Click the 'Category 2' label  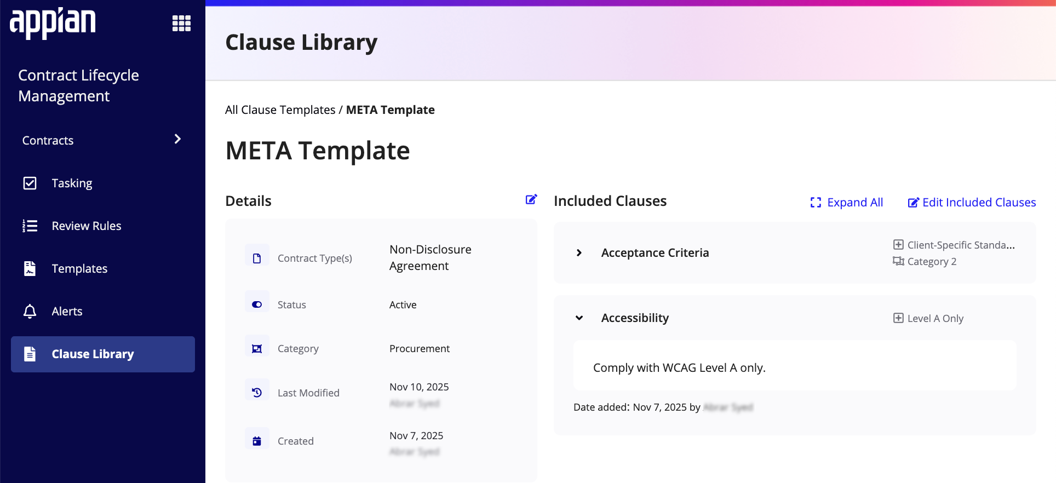(x=932, y=261)
